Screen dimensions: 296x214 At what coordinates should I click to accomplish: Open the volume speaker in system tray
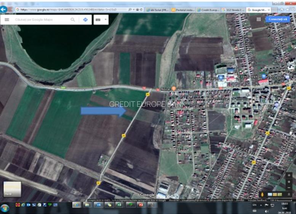click(x=267, y=211)
